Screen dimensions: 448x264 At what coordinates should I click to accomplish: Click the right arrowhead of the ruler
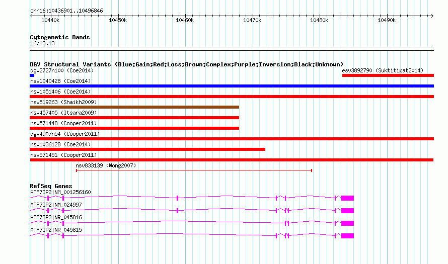point(432,16)
